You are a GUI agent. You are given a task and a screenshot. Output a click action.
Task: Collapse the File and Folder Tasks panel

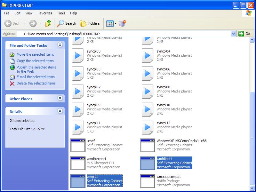click(60, 45)
